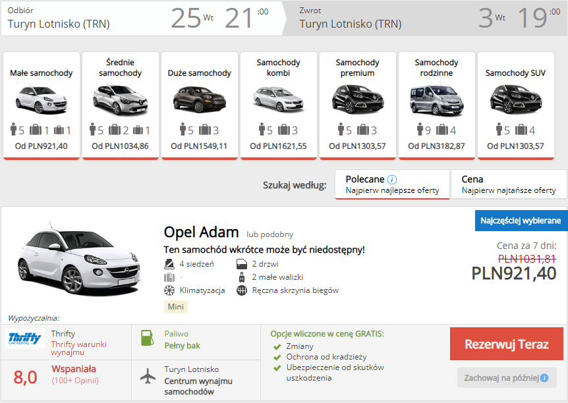The width and height of the screenshot is (568, 403).
Task: Click Od PLN3182,87 price text
Action: tap(436, 146)
